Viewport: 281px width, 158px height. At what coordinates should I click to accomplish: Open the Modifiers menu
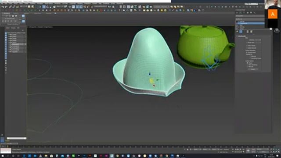click(32, 4)
